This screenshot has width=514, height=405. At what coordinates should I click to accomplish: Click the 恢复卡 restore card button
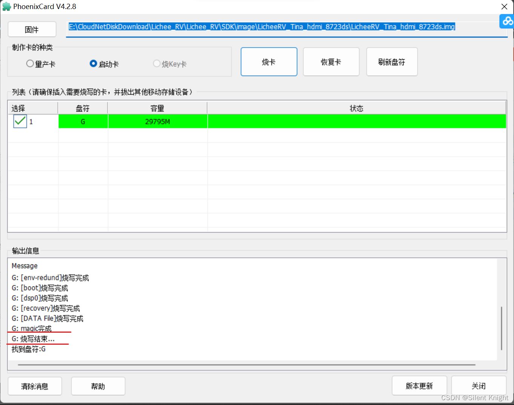pyautogui.click(x=331, y=62)
